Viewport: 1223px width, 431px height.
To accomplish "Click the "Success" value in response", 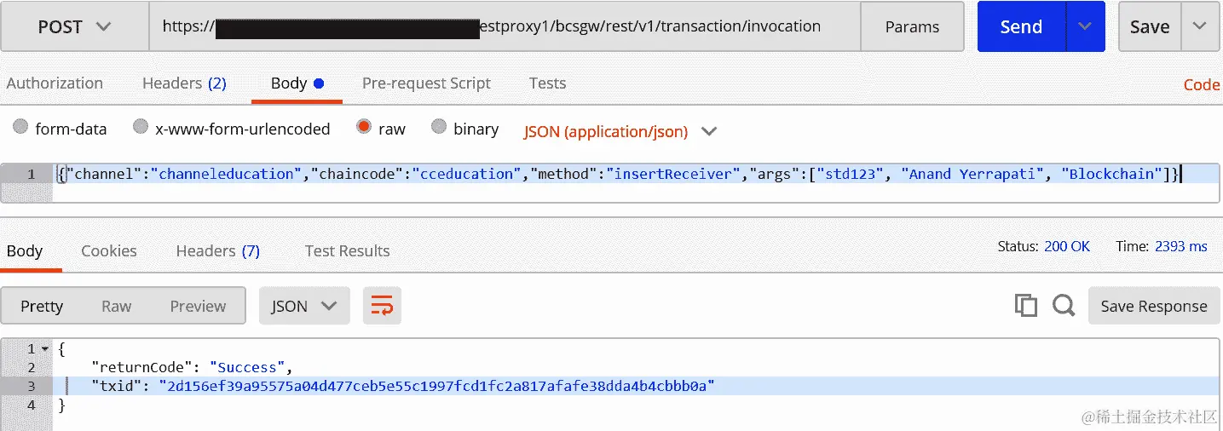I will pyautogui.click(x=248, y=368).
